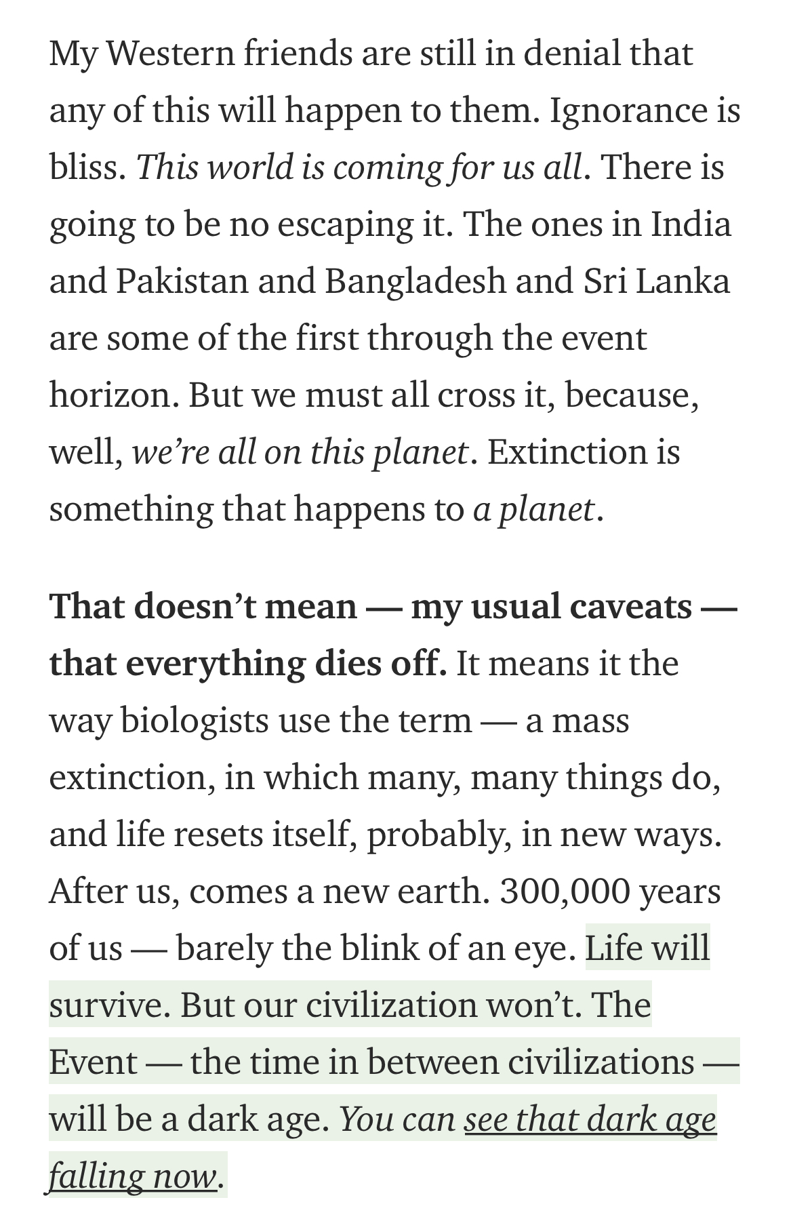Tap the highlighted "Life will survive" passage
Image resolution: width=793 pixels, height=1221 pixels.
click(x=647, y=949)
